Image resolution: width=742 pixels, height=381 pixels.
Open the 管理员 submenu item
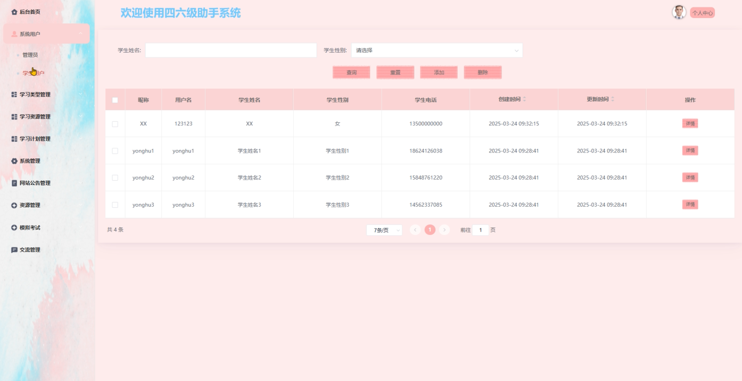30,55
